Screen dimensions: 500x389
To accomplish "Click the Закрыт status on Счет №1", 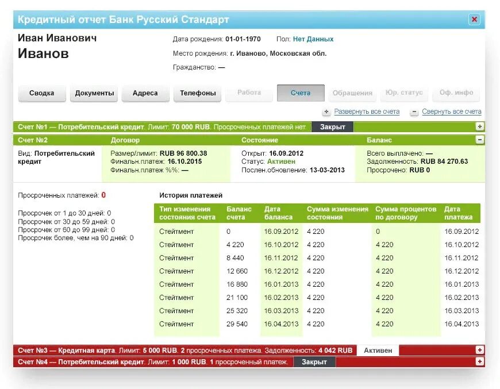I will pos(333,127).
